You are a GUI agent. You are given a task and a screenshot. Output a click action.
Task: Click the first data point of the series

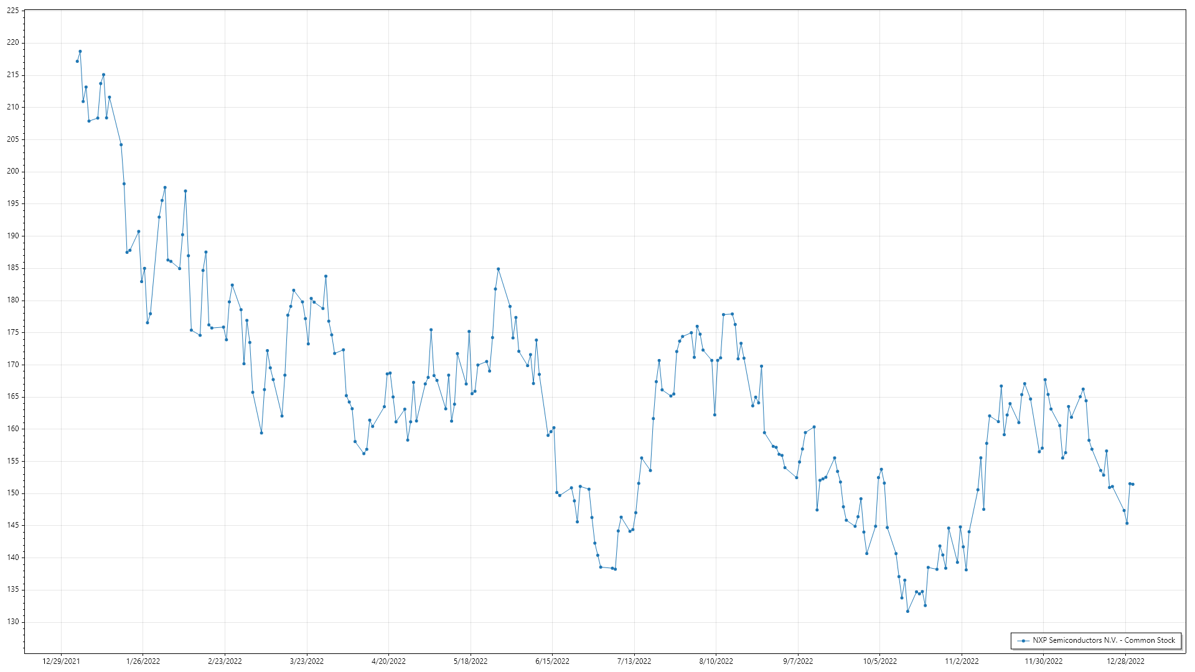77,61
